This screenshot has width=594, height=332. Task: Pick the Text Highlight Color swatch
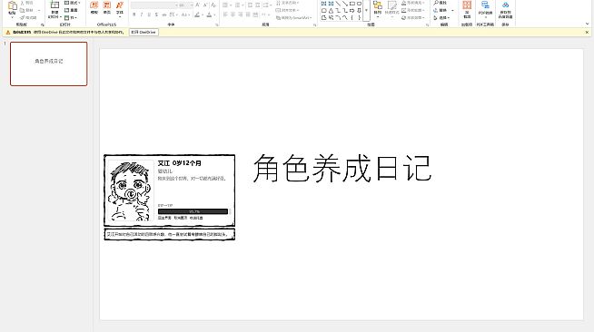coord(197,15)
